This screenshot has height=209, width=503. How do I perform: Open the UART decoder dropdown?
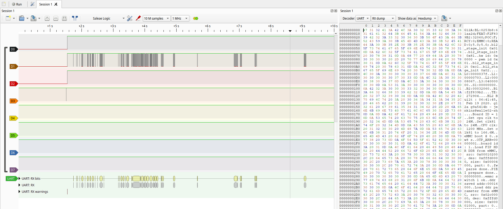[x=363, y=18]
